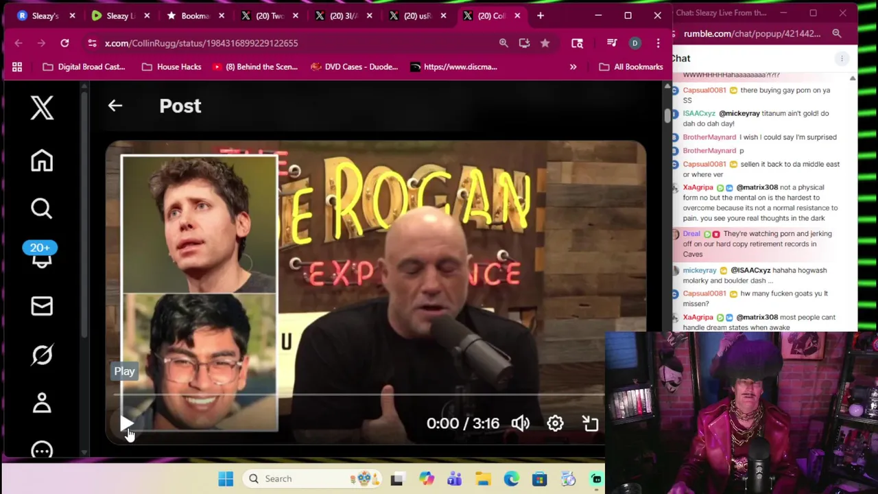Open the apps grid in the bookmarks bar
The height and width of the screenshot is (494, 878).
[17, 67]
